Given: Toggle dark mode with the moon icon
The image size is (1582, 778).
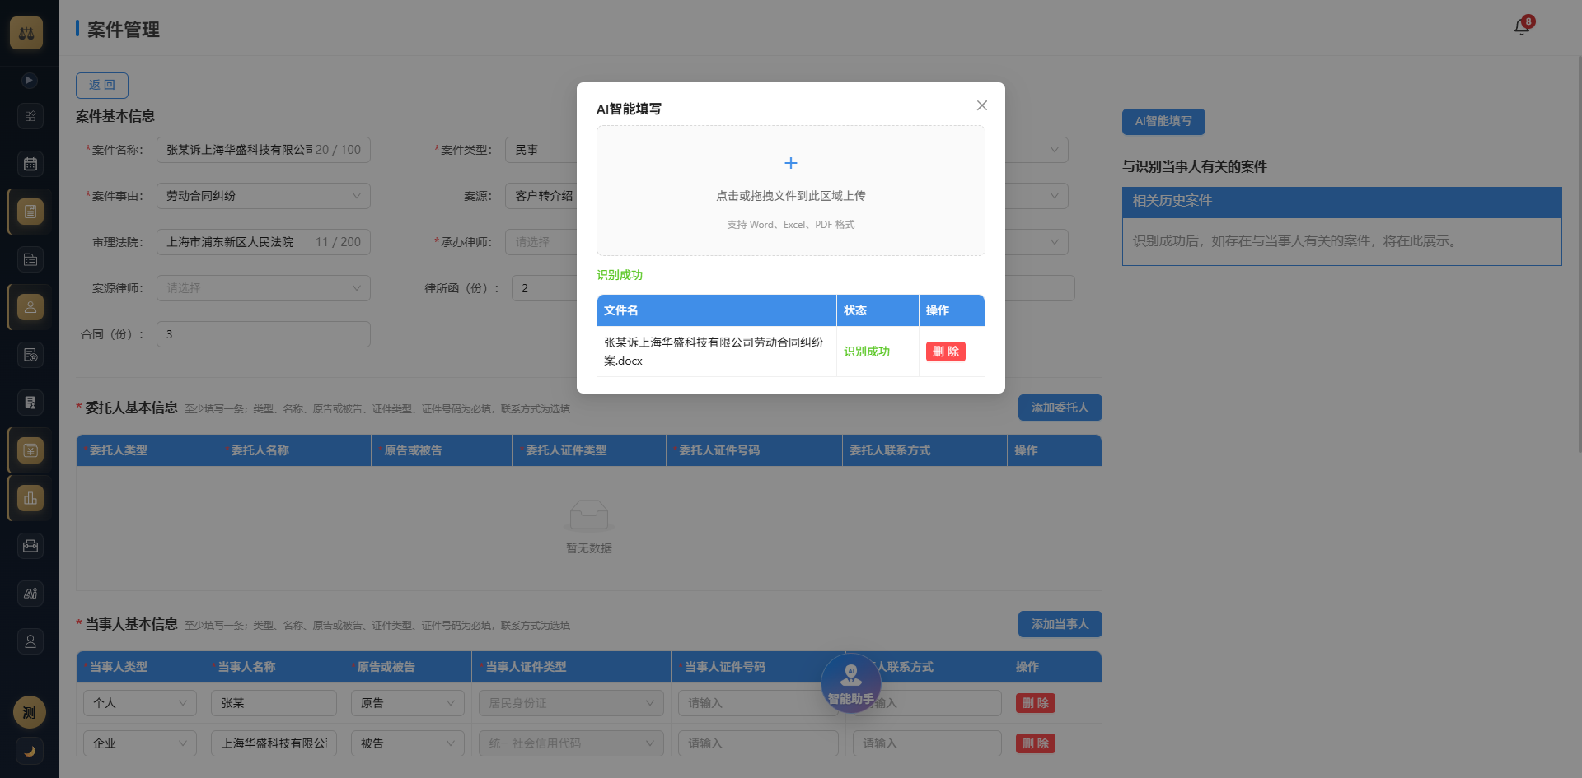Looking at the screenshot, I should click(30, 751).
